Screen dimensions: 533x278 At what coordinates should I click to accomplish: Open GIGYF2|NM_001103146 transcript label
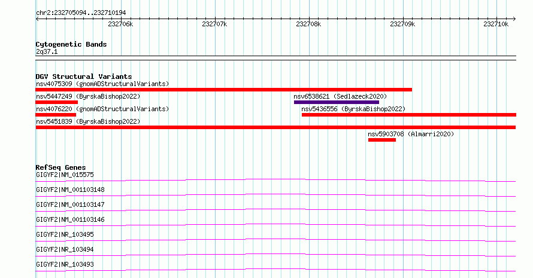70,219
